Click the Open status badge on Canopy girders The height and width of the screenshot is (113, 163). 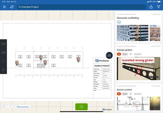click(x=125, y=54)
